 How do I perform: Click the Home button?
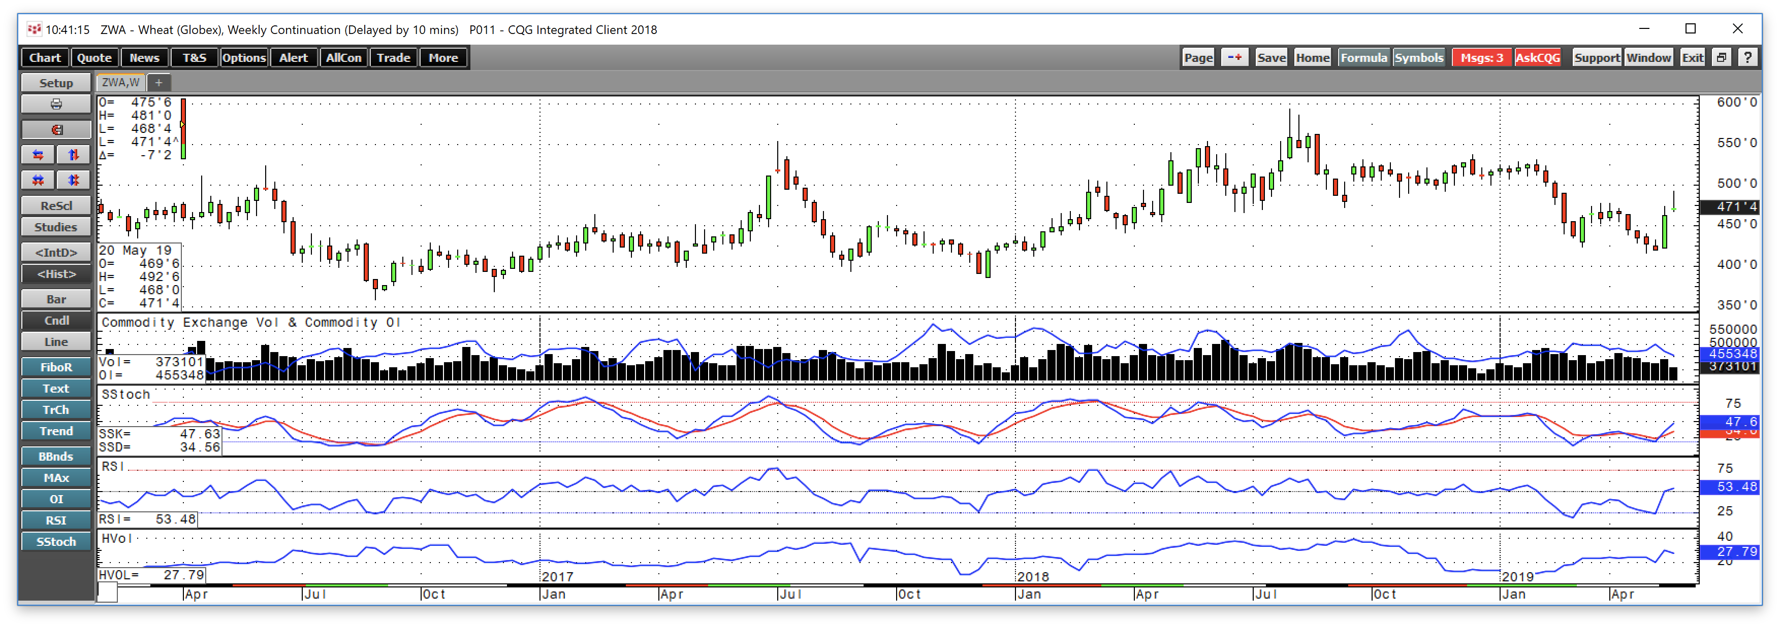[1312, 57]
